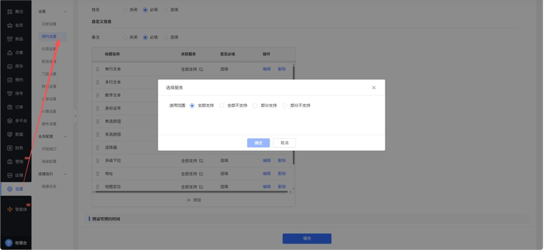Click edit icon beside 单行文本 全部支持

tap(201, 69)
